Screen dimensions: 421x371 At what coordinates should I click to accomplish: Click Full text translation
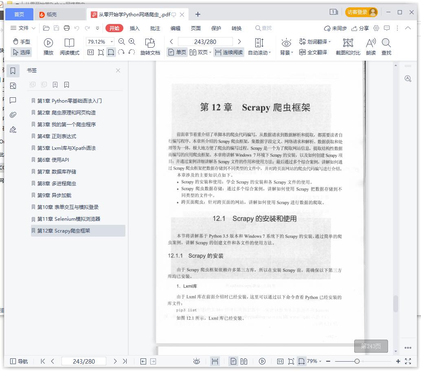coord(313,53)
